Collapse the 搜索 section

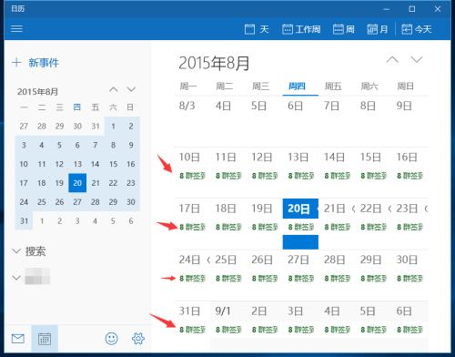(29, 251)
